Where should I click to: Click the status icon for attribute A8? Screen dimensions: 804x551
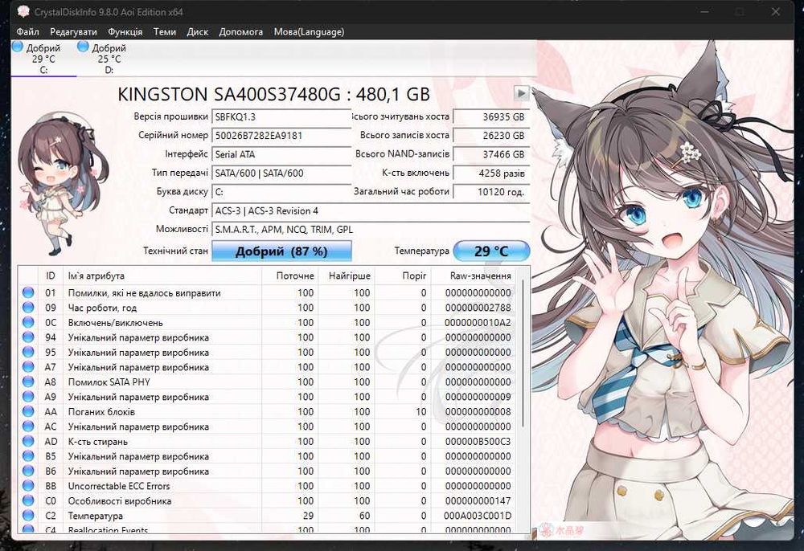click(28, 382)
